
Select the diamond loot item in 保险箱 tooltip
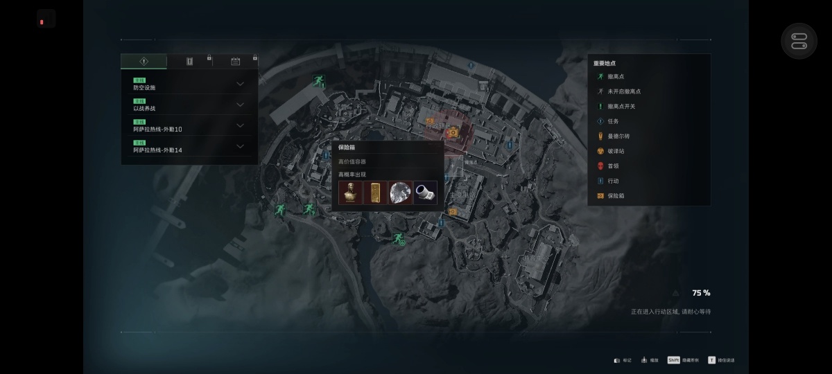pos(400,193)
